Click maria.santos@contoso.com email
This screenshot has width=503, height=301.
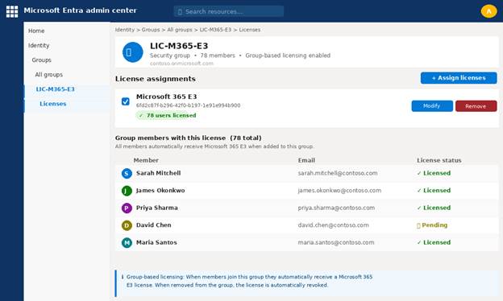pos(336,242)
